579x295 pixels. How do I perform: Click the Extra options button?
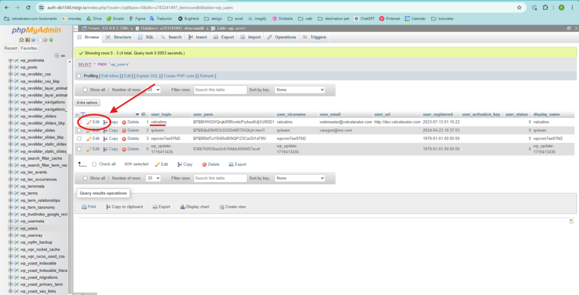tap(88, 103)
